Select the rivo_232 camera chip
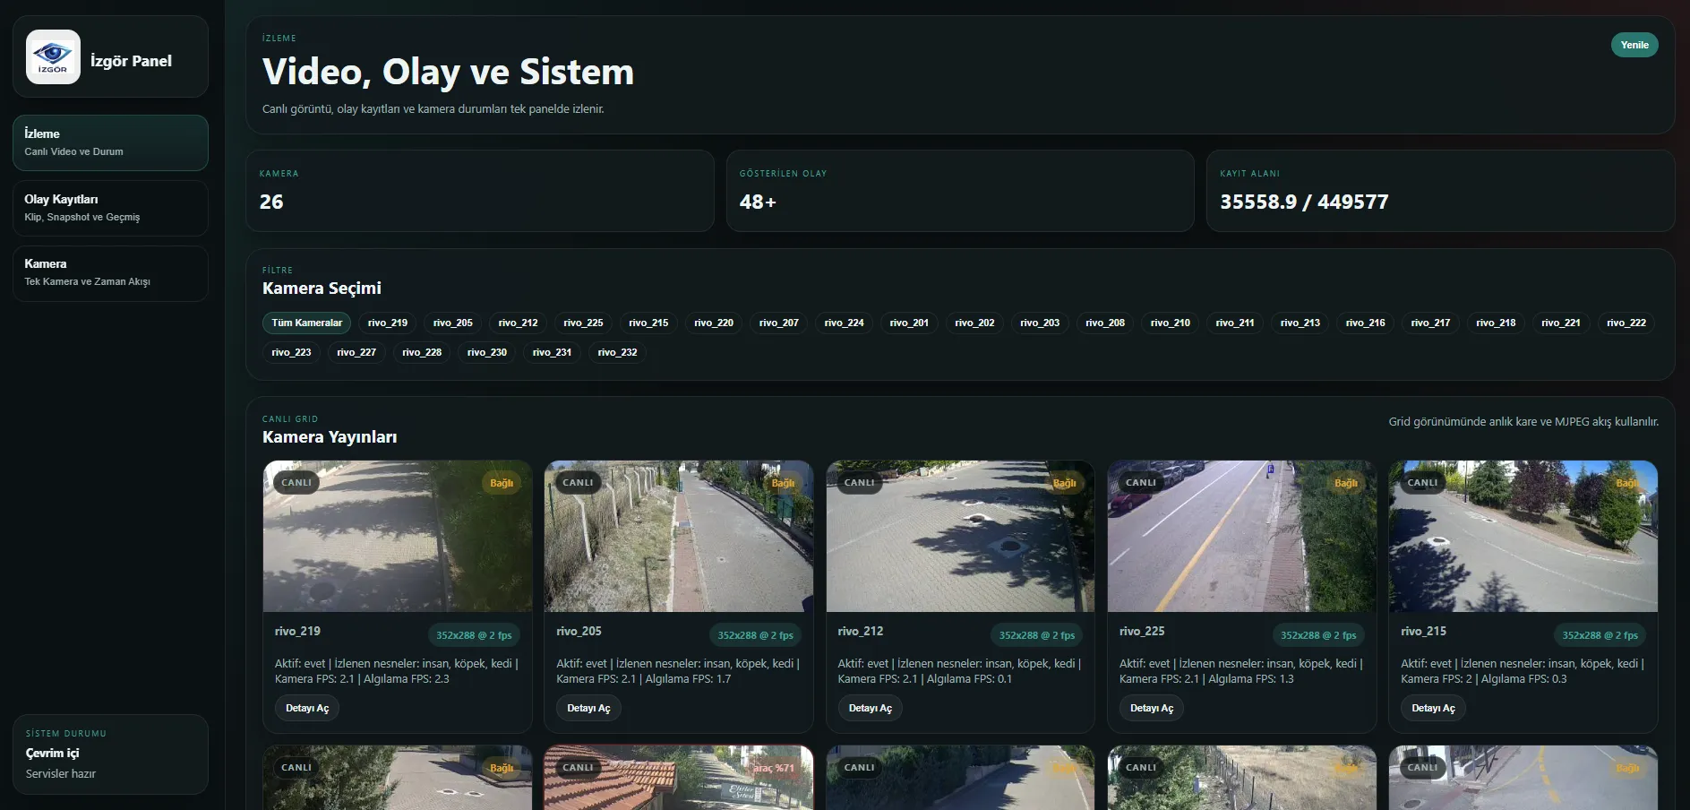 click(x=618, y=352)
